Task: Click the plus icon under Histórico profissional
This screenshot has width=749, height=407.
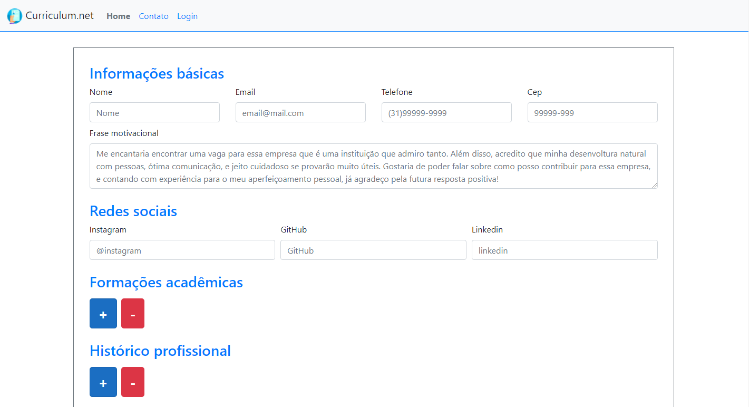Action: point(103,382)
